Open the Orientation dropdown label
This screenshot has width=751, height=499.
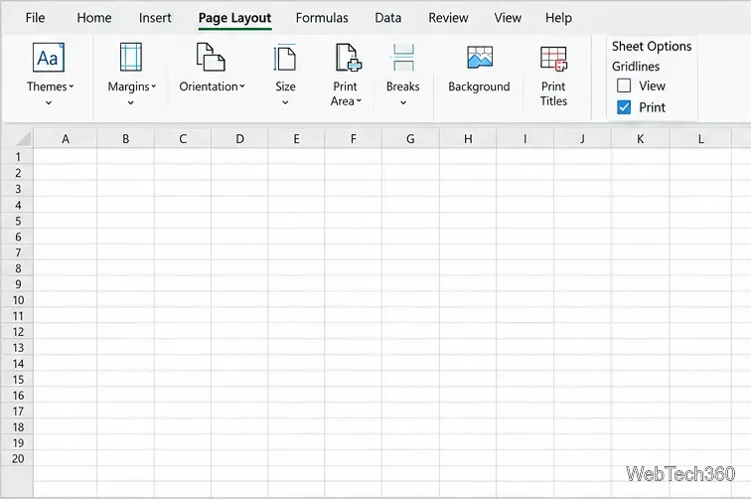point(212,86)
